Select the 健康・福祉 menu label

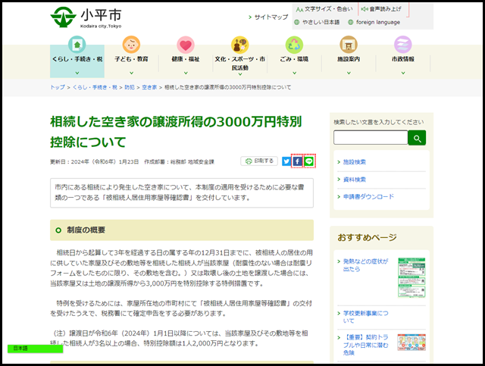click(186, 59)
